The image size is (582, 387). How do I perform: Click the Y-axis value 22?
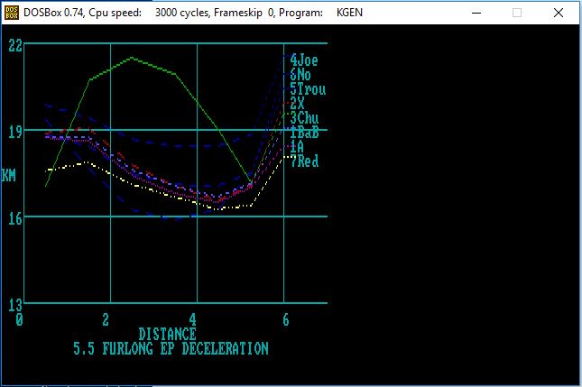click(x=15, y=46)
